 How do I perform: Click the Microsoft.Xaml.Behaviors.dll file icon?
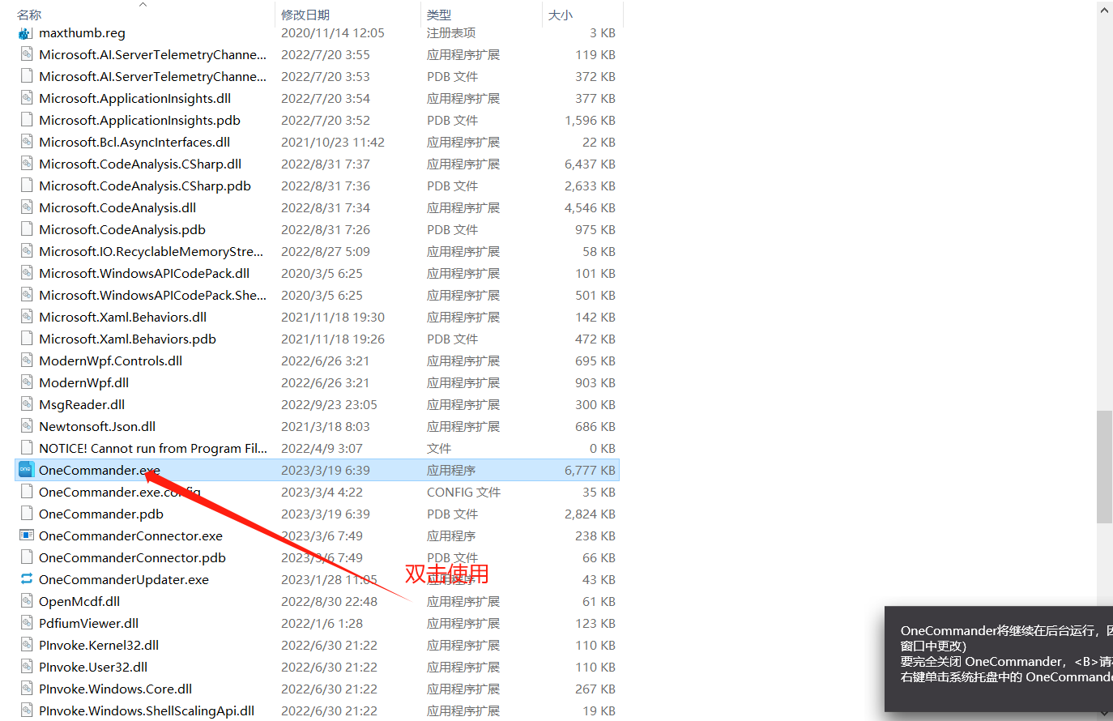coord(26,317)
